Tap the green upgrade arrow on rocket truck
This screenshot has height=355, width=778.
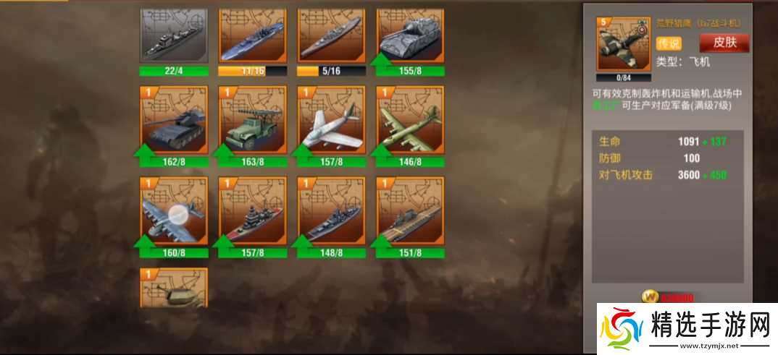pyautogui.click(x=224, y=150)
